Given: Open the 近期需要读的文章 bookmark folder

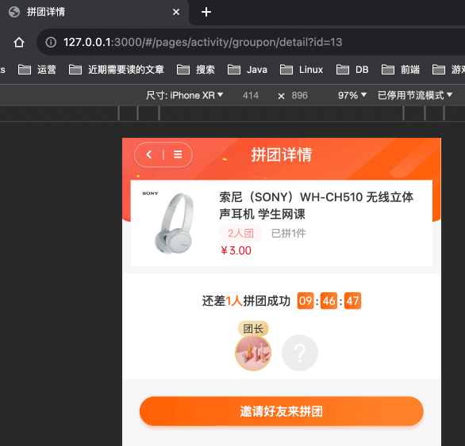Looking at the screenshot, I should (117, 70).
